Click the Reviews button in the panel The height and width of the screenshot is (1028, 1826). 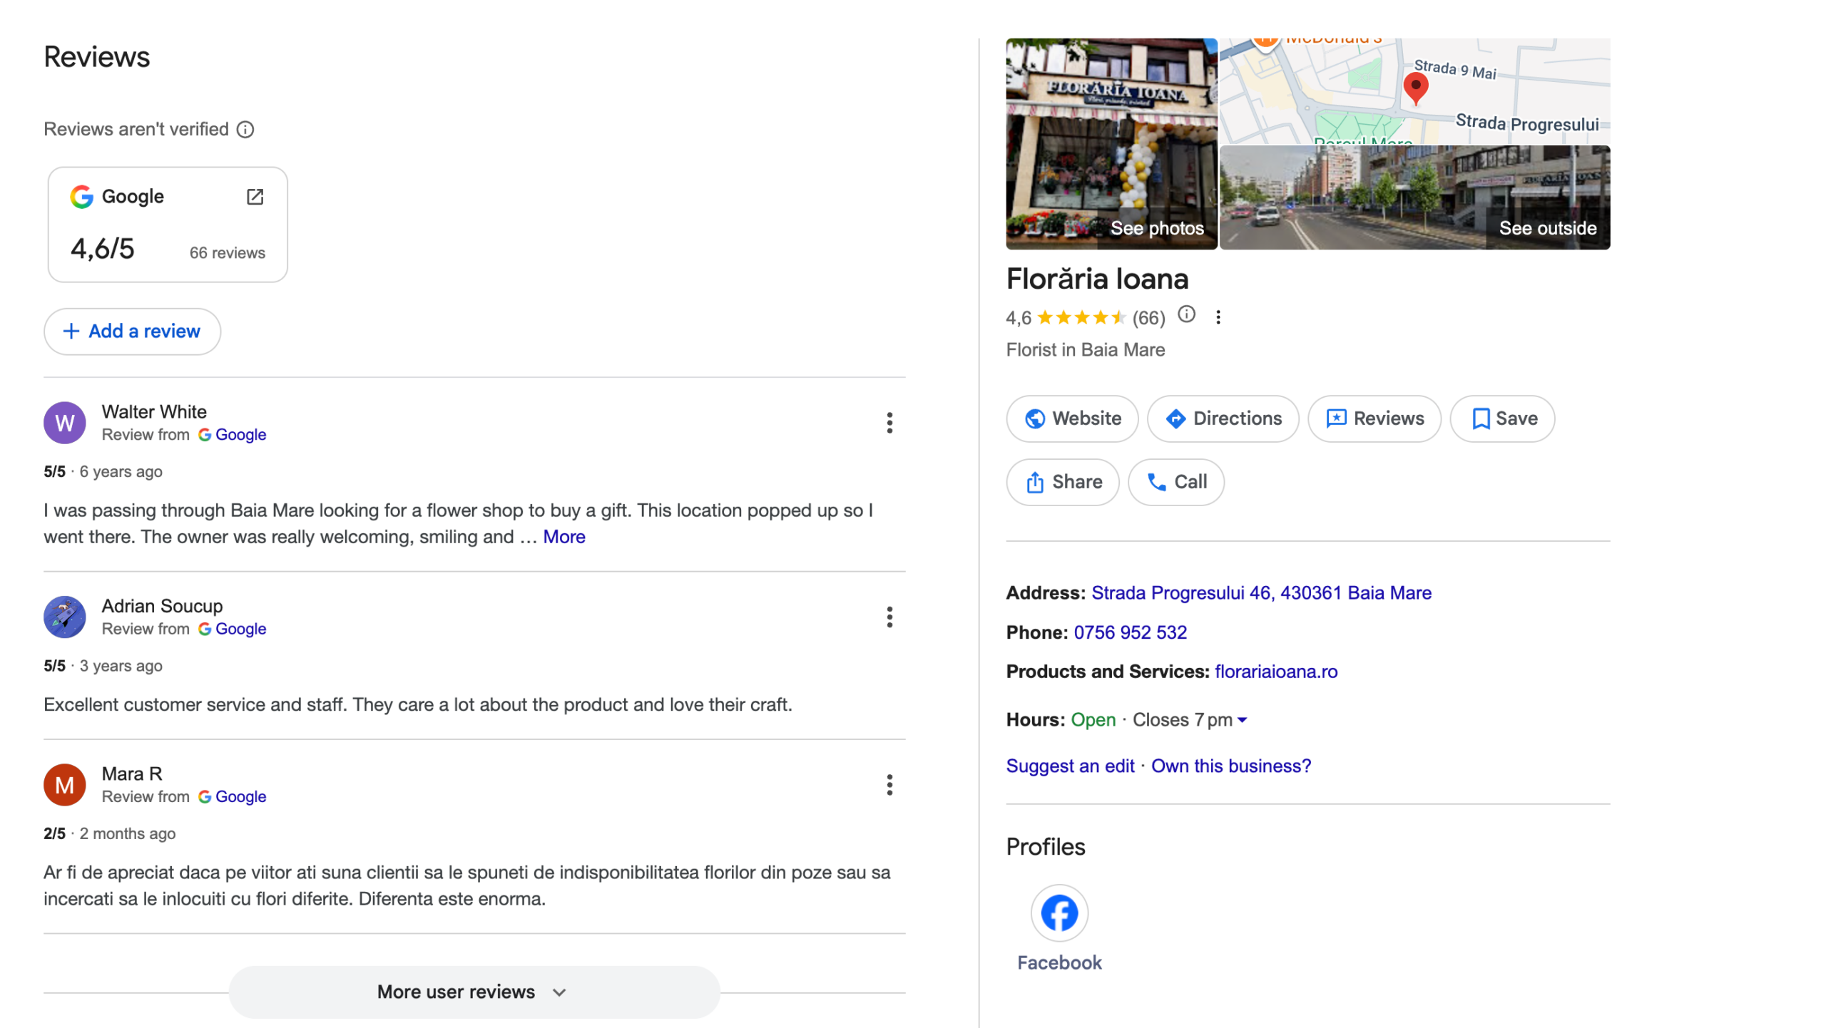pyautogui.click(x=1374, y=418)
